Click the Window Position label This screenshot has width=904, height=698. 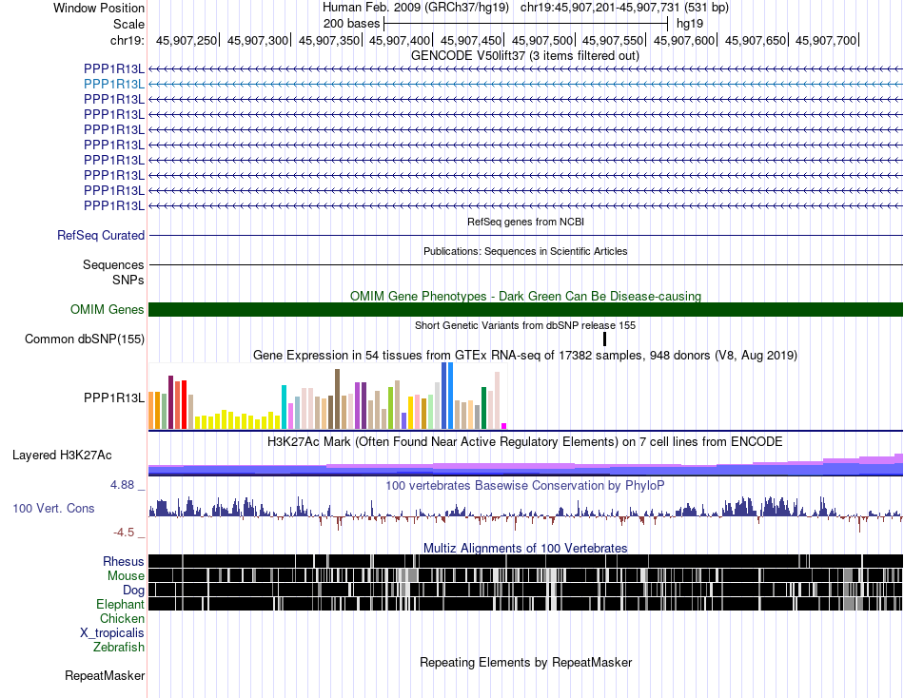pyautogui.click(x=99, y=8)
